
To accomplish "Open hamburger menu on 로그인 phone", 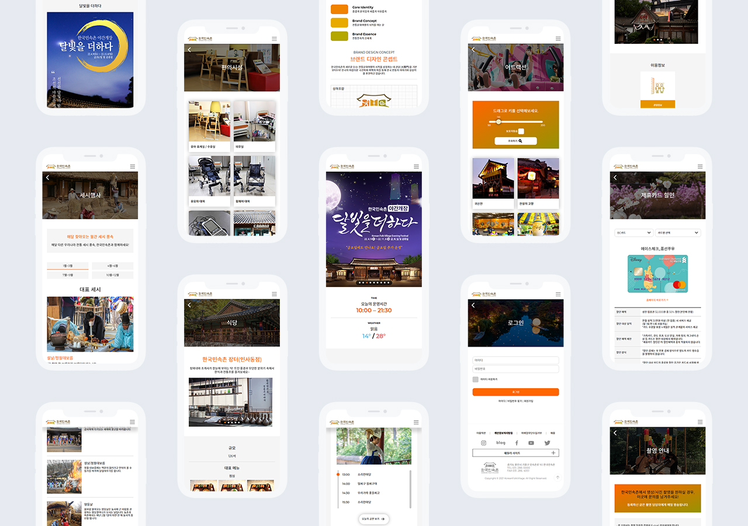I will click(558, 294).
